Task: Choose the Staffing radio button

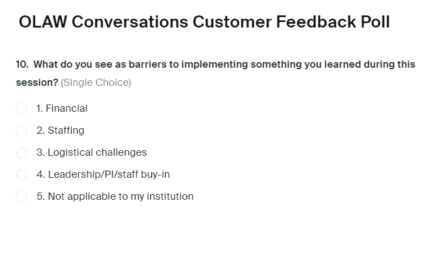Action: pyautogui.click(x=21, y=131)
